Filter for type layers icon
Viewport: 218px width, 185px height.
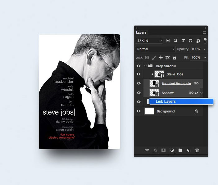click(183, 40)
